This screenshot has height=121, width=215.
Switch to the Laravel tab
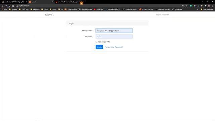point(41,2)
